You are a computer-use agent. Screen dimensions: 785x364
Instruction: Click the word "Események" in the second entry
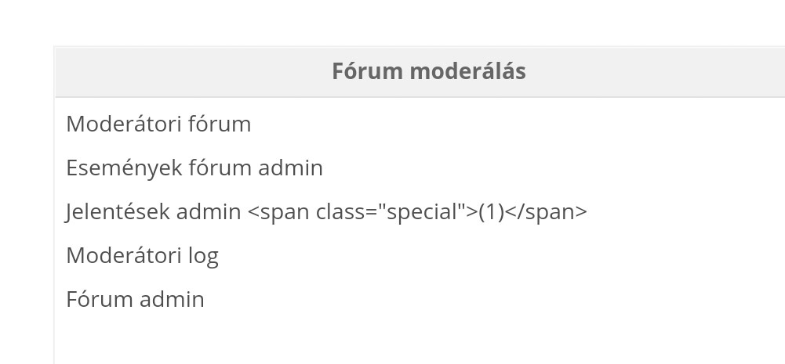point(124,168)
